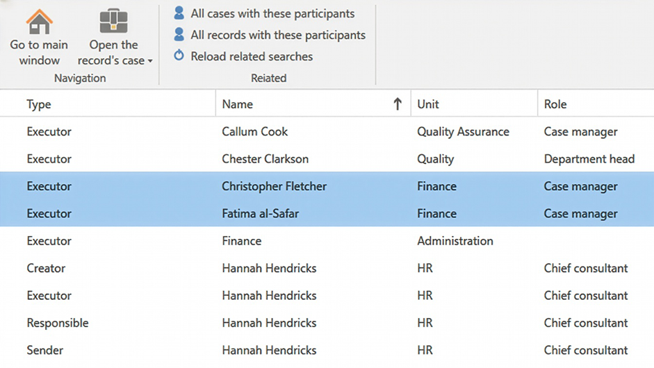
Task: Sort the list by the Type column header
Action: (x=39, y=104)
